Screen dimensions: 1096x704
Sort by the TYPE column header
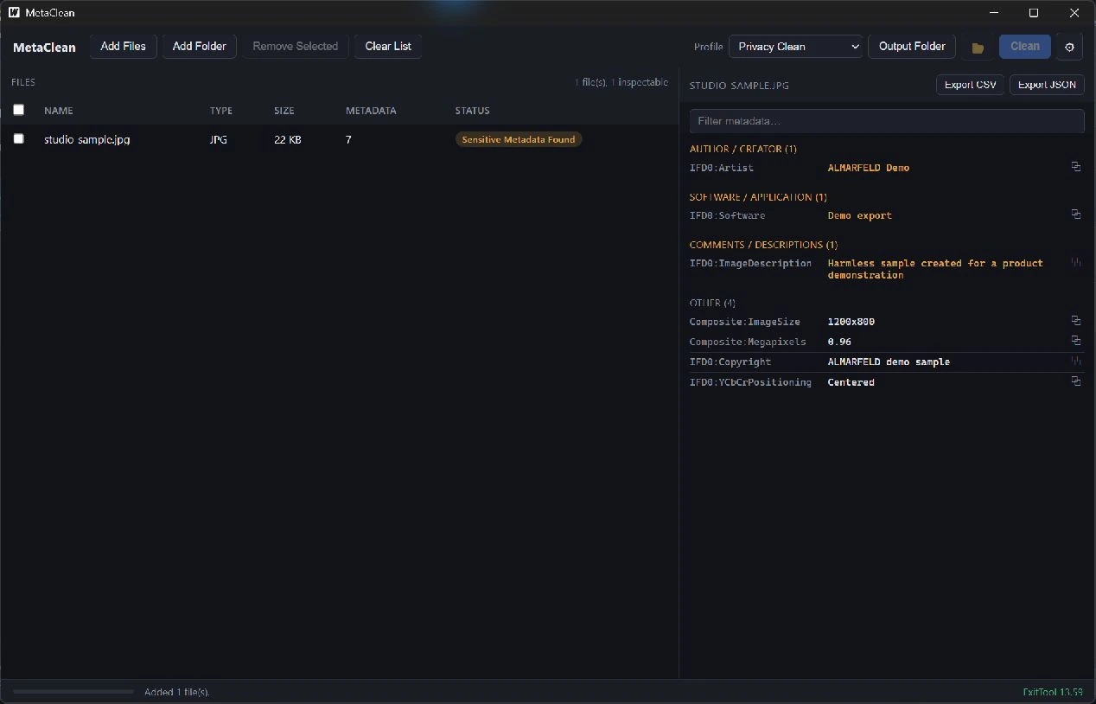221,111
